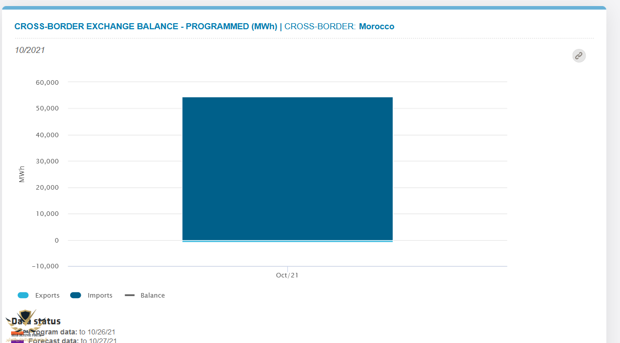
Task: Click the Cross-Border Exchange Balance title text
Action: pyautogui.click(x=145, y=26)
